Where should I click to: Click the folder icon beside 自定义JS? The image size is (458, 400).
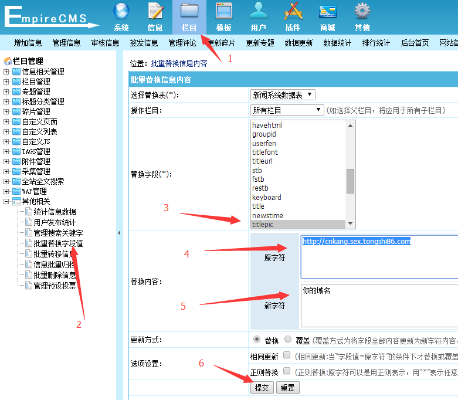16,141
